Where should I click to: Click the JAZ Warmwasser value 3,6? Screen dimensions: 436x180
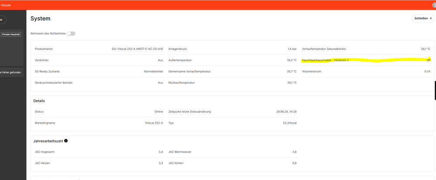point(294,152)
